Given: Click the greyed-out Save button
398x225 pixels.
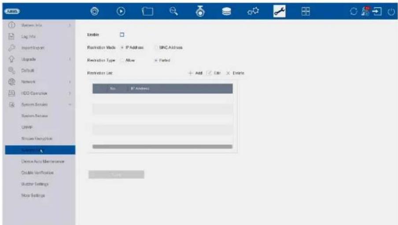Looking at the screenshot, I should pyautogui.click(x=116, y=174).
